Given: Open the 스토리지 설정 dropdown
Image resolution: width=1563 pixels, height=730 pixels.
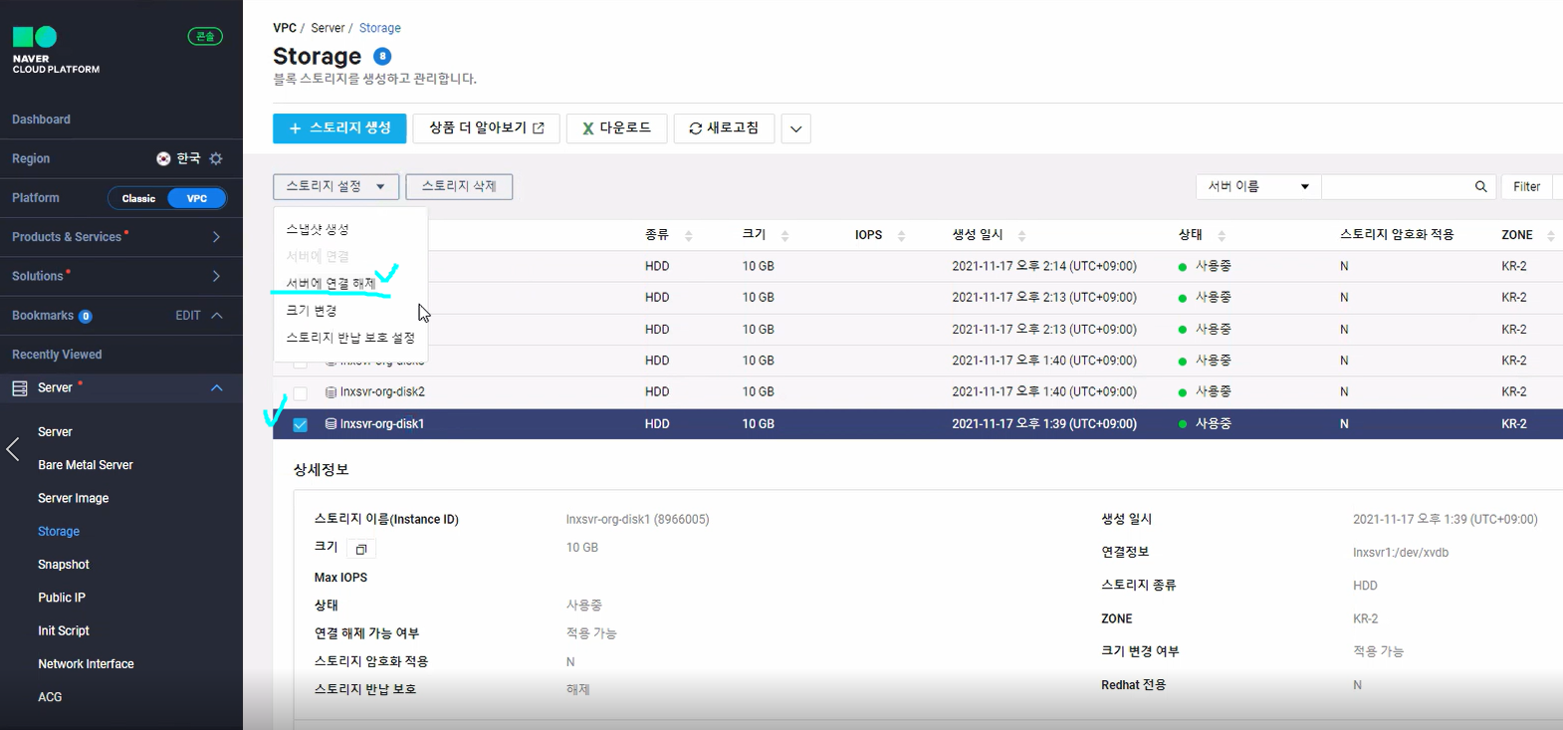Looking at the screenshot, I should click(335, 186).
